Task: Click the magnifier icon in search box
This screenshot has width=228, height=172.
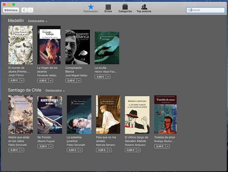Action: [x=189, y=10]
